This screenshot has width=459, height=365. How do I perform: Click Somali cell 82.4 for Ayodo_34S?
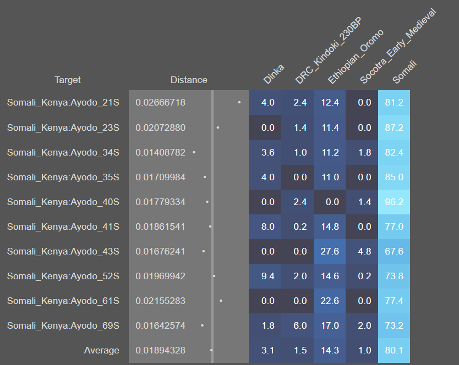coord(394,152)
